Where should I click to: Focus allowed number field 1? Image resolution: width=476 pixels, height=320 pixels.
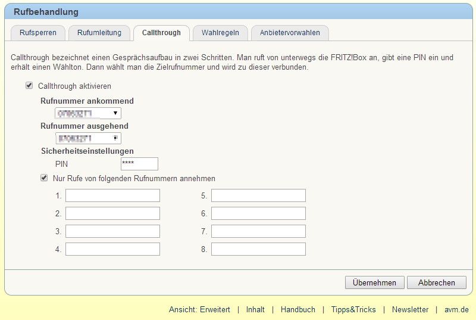[112, 195]
